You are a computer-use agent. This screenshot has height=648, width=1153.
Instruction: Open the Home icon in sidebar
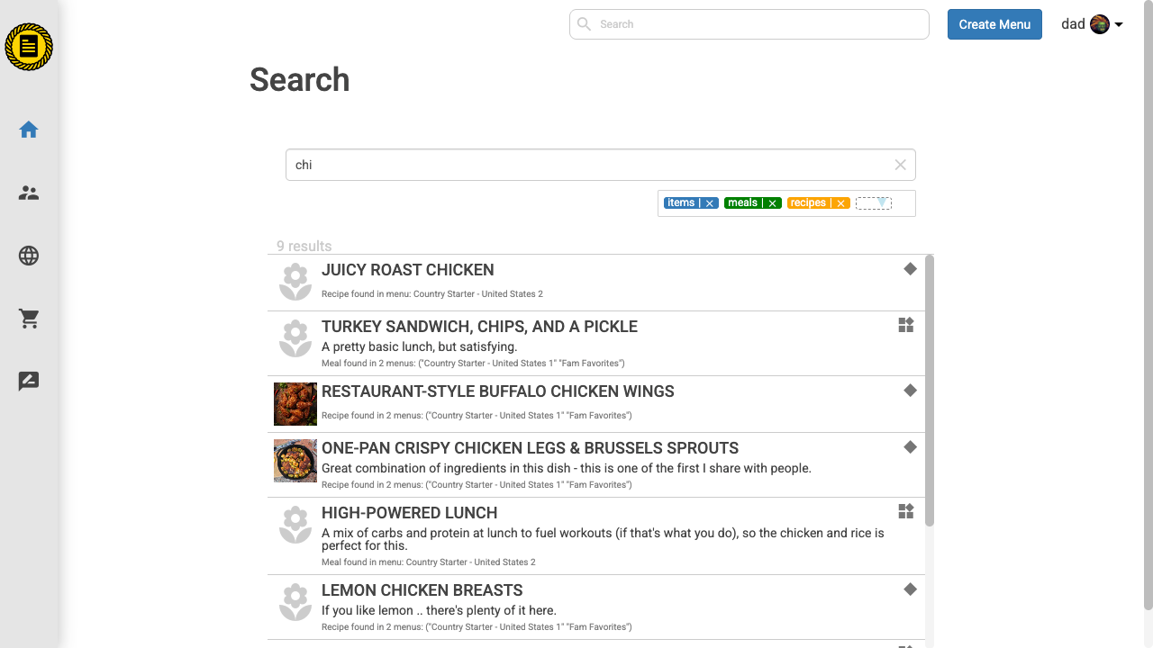29,130
